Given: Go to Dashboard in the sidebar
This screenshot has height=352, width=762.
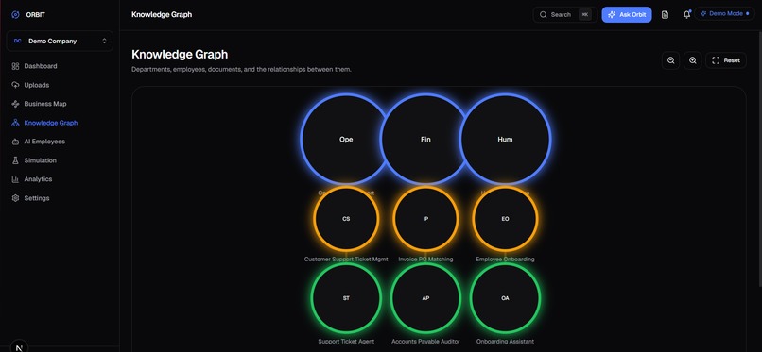Looking at the screenshot, I should (60, 66).
